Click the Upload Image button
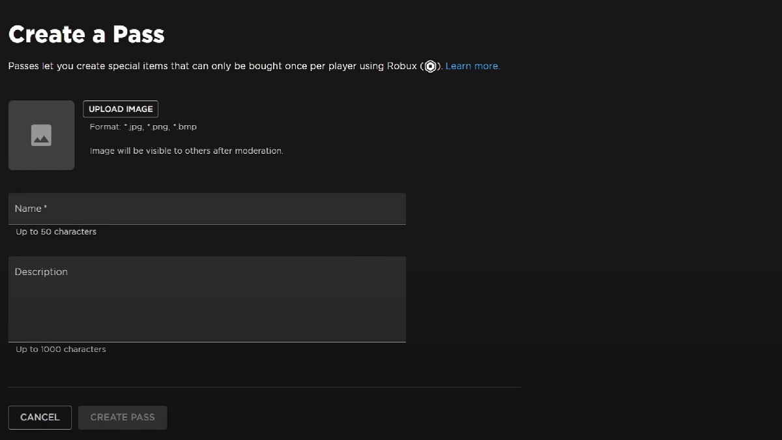Screen dimensions: 782x440 point(120,108)
